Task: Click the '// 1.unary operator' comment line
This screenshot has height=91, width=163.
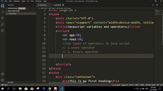Action: point(79,48)
